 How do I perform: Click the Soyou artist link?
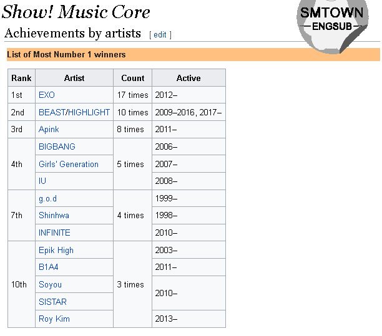coord(50,285)
